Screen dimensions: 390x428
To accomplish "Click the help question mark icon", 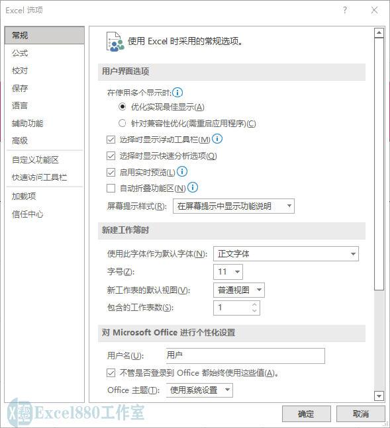I will (345, 11).
